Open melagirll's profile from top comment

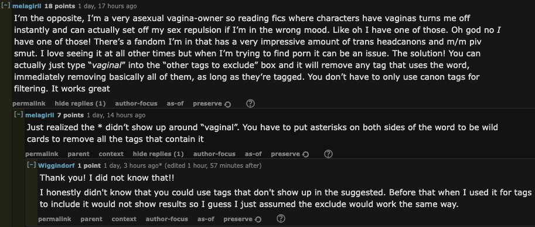tap(26, 6)
